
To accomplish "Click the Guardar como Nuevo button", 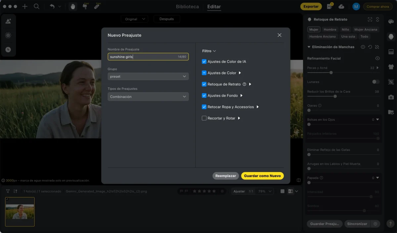I will point(262,176).
